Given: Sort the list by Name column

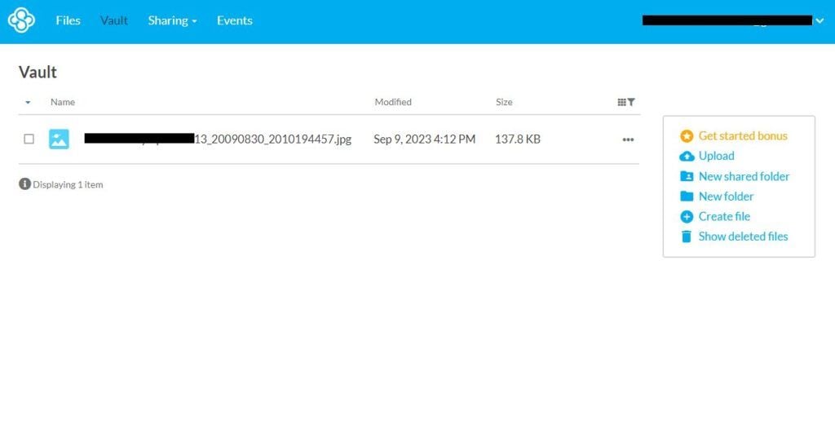Looking at the screenshot, I should coord(62,102).
